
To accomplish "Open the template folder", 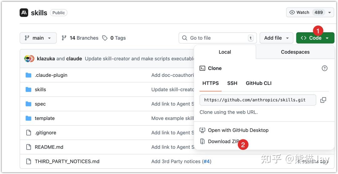I will 45,118.
